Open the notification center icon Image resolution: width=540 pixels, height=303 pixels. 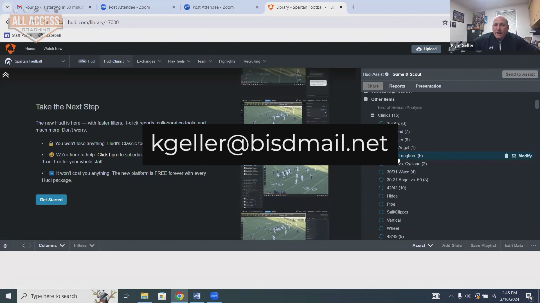tap(529, 296)
